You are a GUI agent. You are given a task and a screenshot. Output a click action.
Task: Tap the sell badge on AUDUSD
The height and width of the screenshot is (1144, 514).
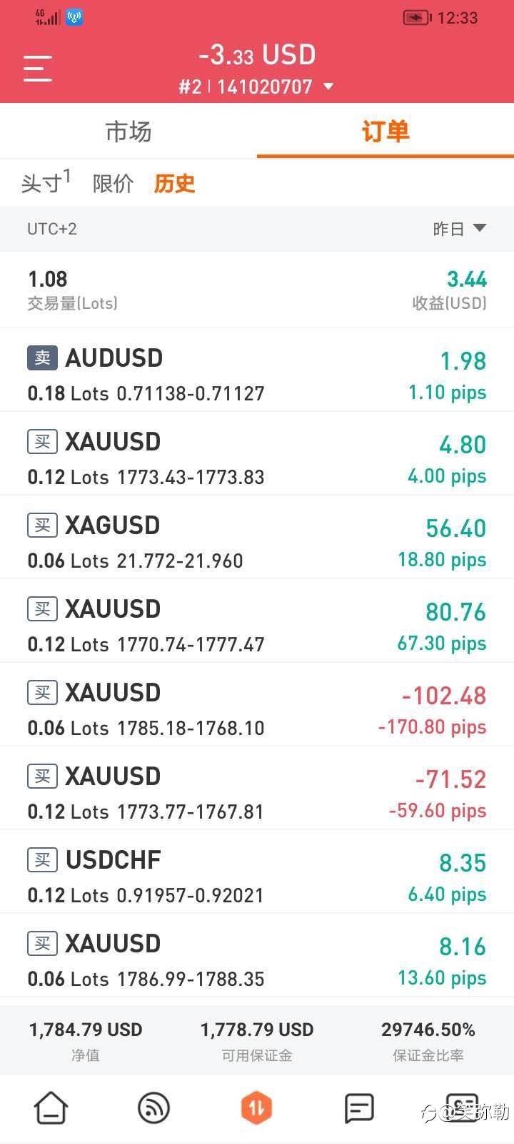42,358
